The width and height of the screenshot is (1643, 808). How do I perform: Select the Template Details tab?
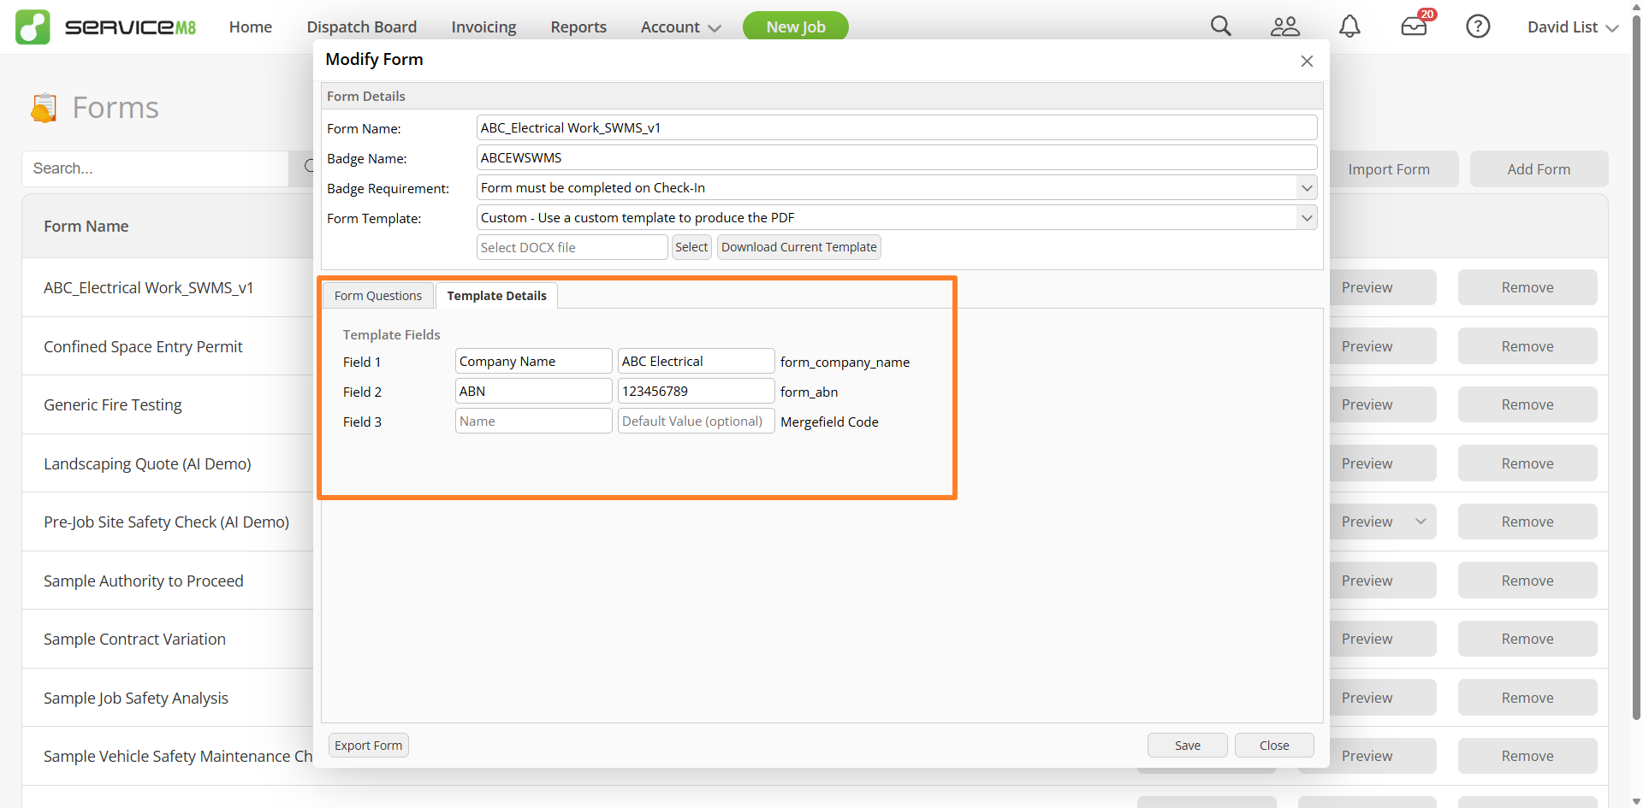pos(496,296)
